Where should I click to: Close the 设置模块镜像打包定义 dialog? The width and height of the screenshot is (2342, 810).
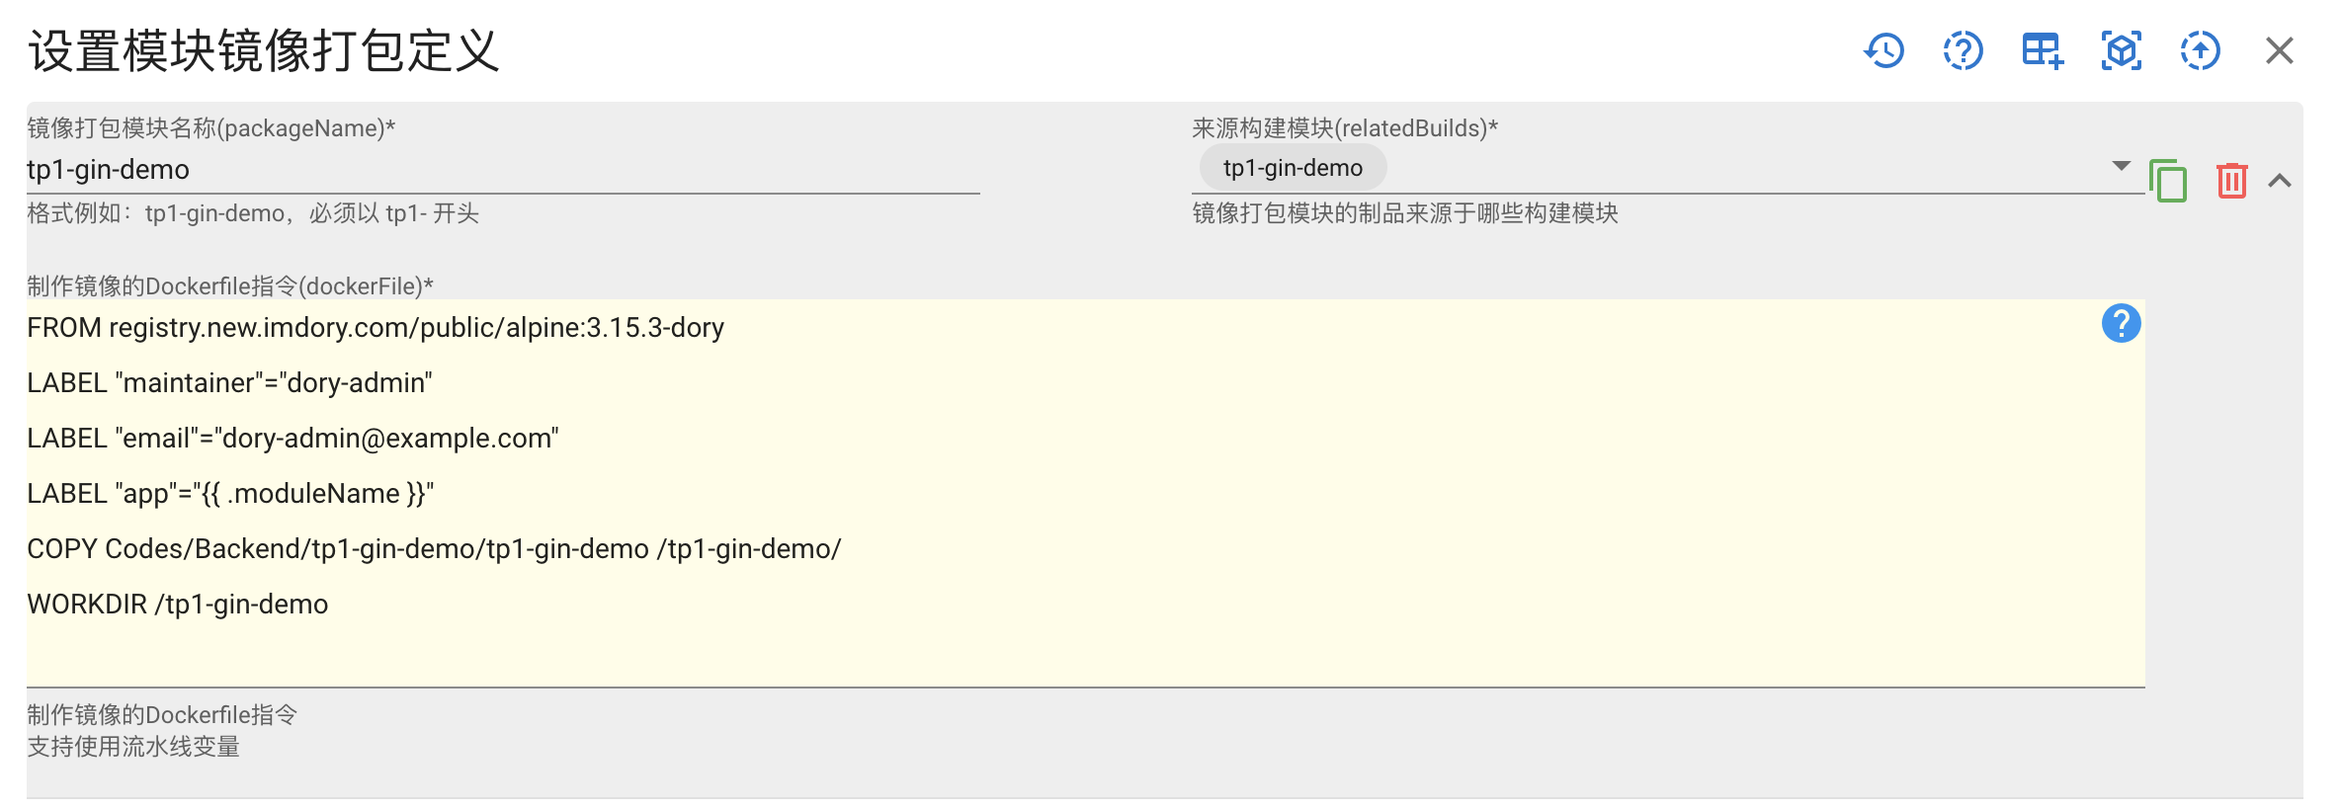[x=2280, y=50]
